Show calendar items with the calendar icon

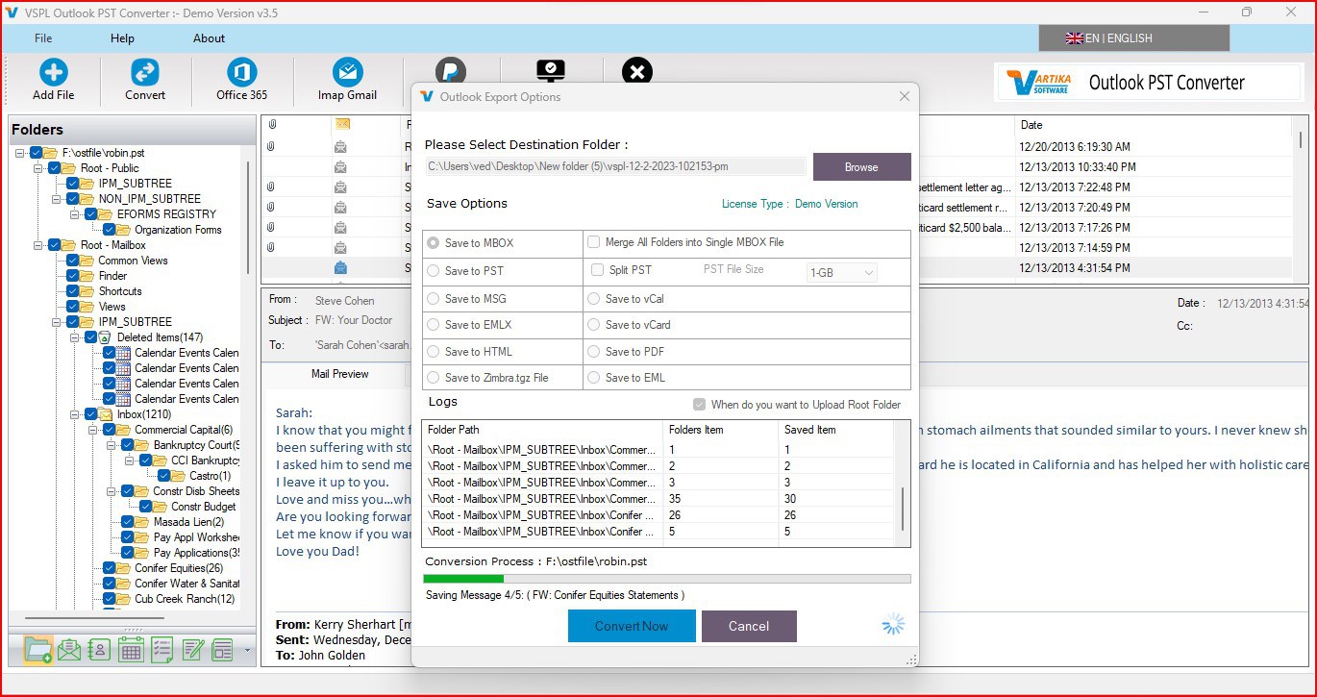(x=131, y=650)
